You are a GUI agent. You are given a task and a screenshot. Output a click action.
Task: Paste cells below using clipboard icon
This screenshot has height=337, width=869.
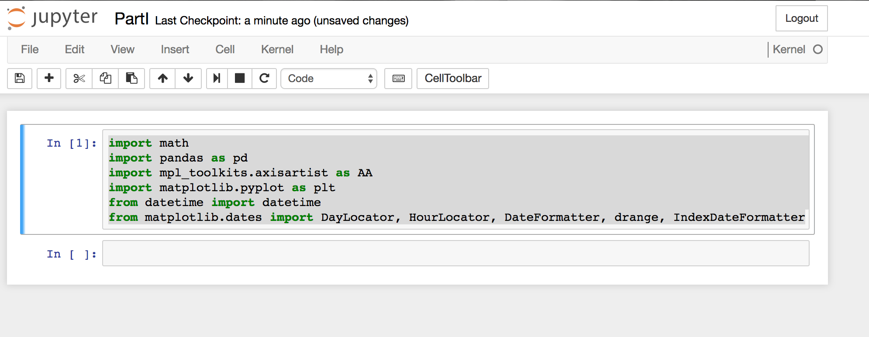(131, 79)
